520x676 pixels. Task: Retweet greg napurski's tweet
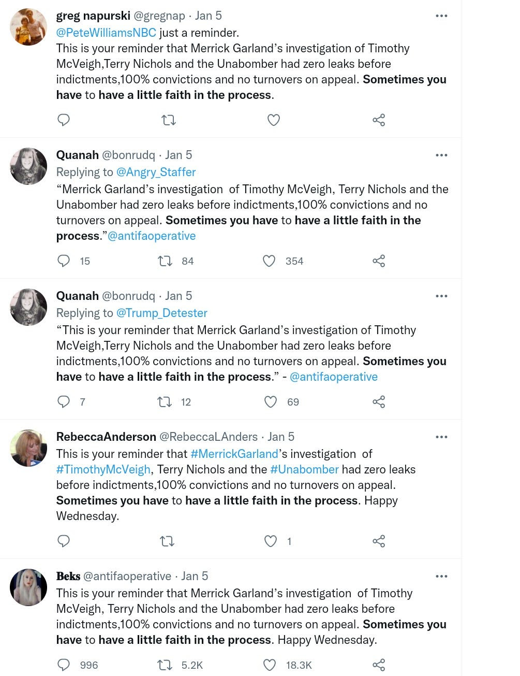point(169,120)
